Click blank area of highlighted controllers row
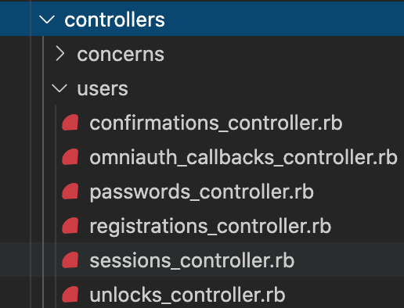This screenshot has width=404, height=308. (x=283, y=20)
